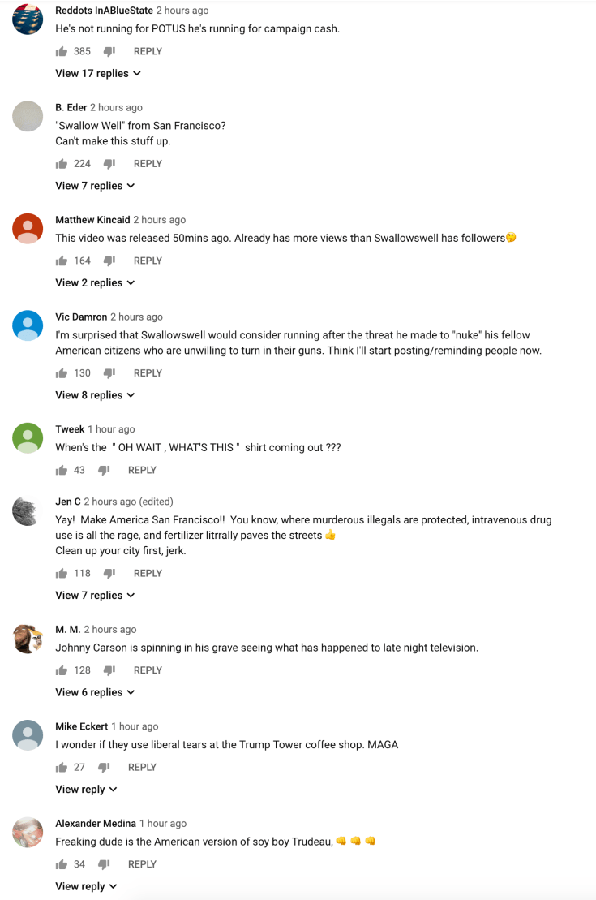Image resolution: width=596 pixels, height=900 pixels.
Task: Like Matthew Kincaid's comment
Action: point(62,260)
